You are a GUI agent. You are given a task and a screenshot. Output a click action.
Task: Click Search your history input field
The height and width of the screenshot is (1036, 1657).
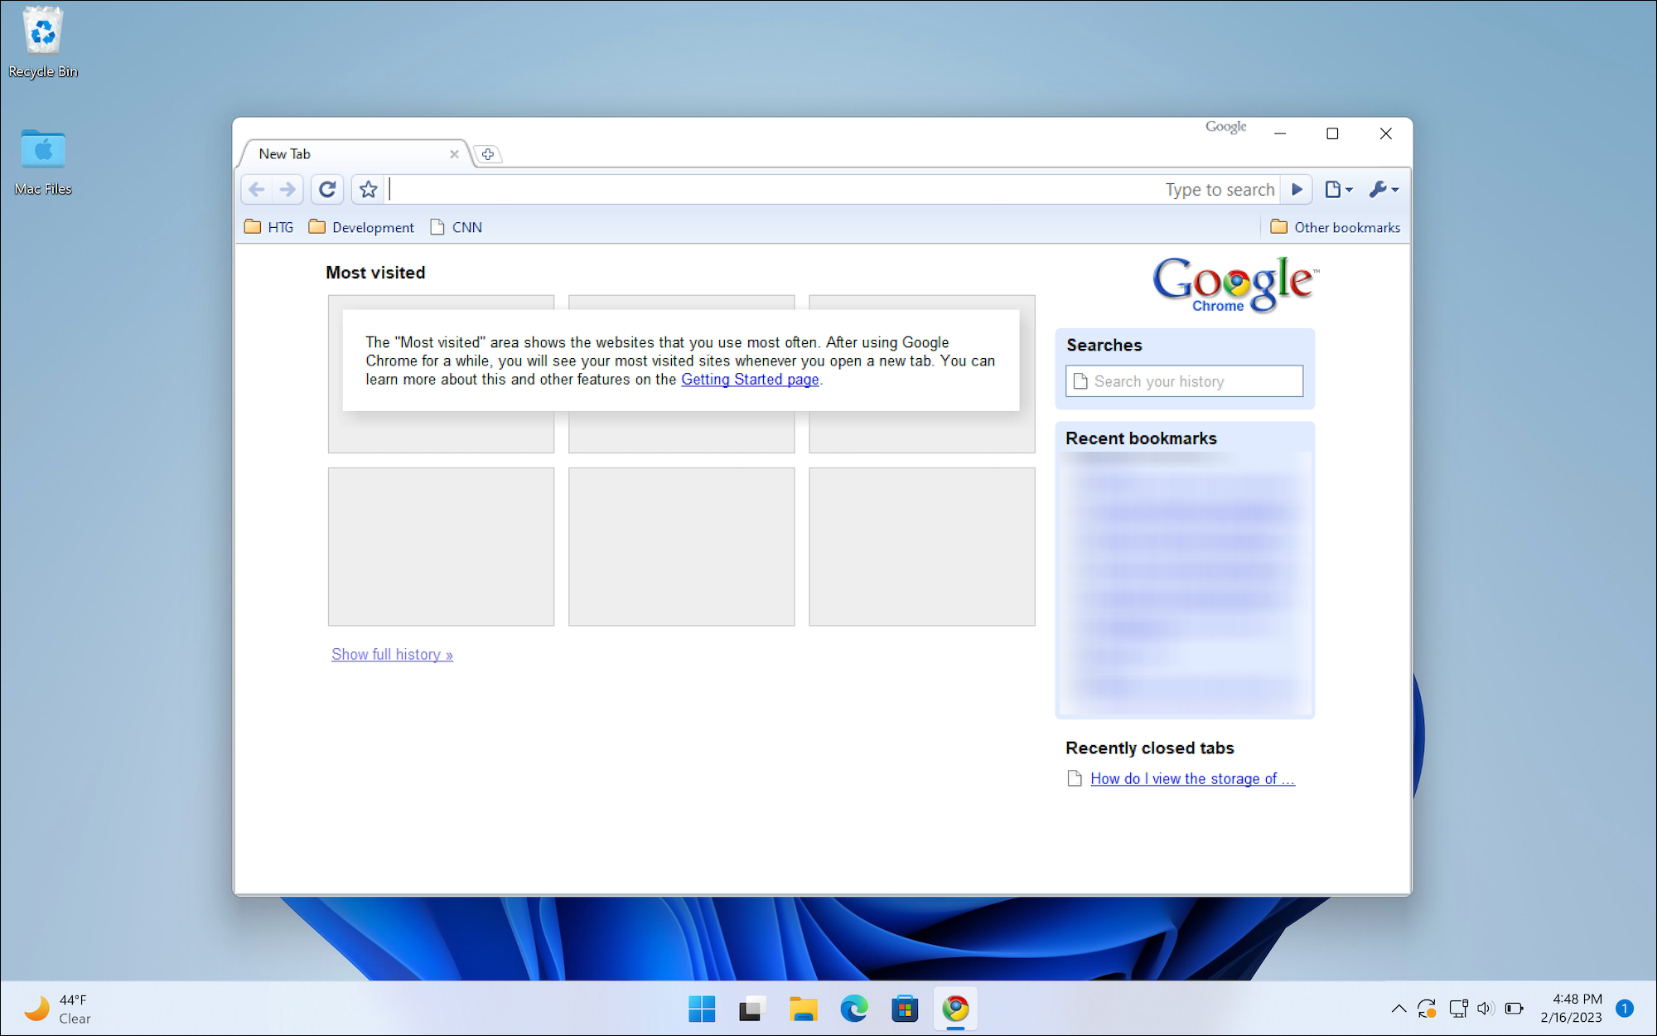point(1185,380)
